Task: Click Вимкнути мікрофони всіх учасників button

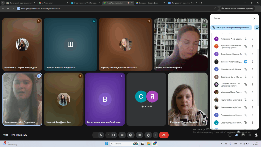Action: click(x=231, y=27)
